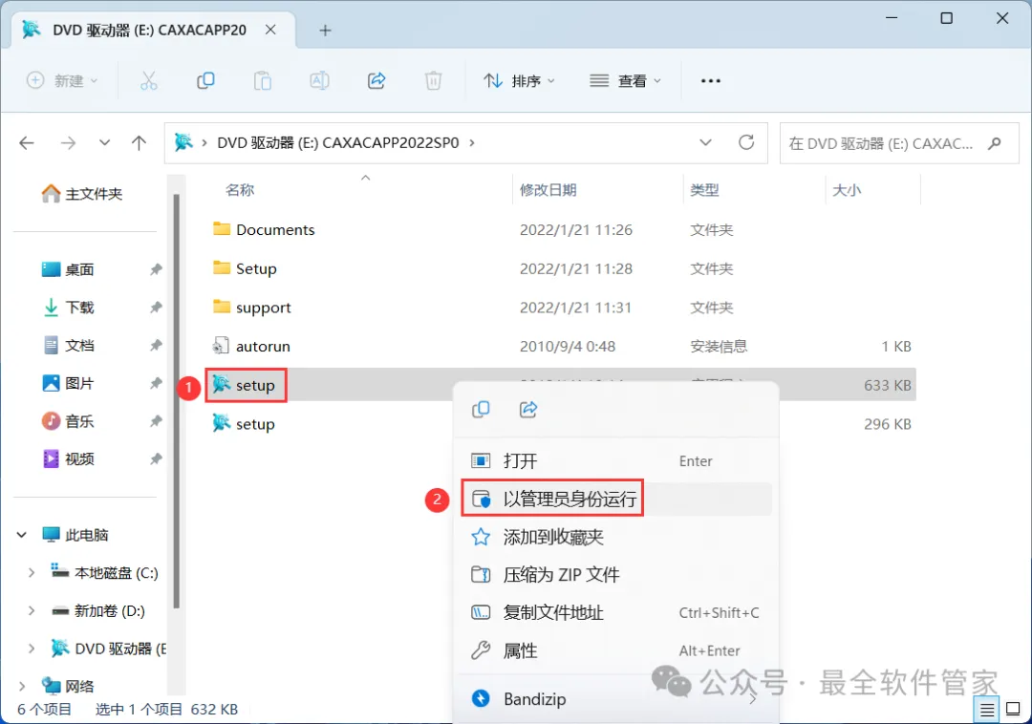The width and height of the screenshot is (1032, 724).
Task: Click the Refresh icon by address bar
Action: [745, 142]
